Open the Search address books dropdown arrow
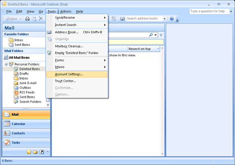This screenshot has width=235, height=165. 164,19
